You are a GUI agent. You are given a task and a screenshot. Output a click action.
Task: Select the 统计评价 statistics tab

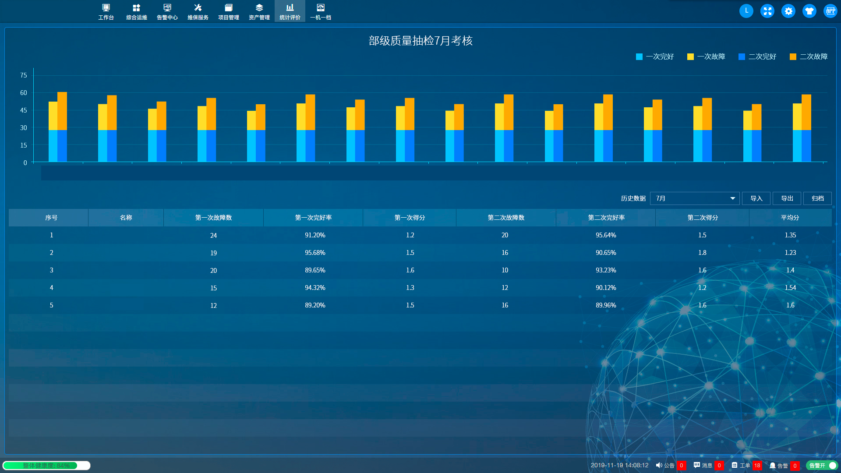click(290, 11)
